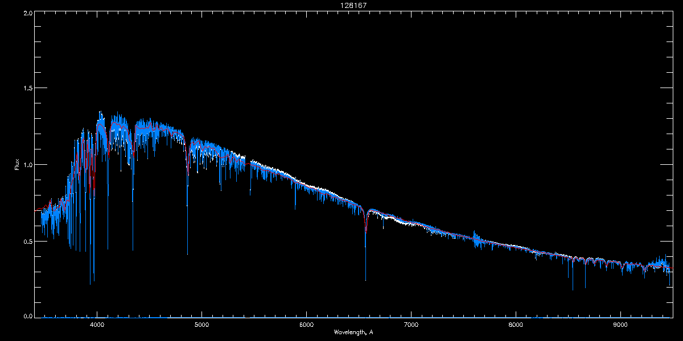Click the 1.0 flux tick label
683x341 pixels.
point(28,165)
